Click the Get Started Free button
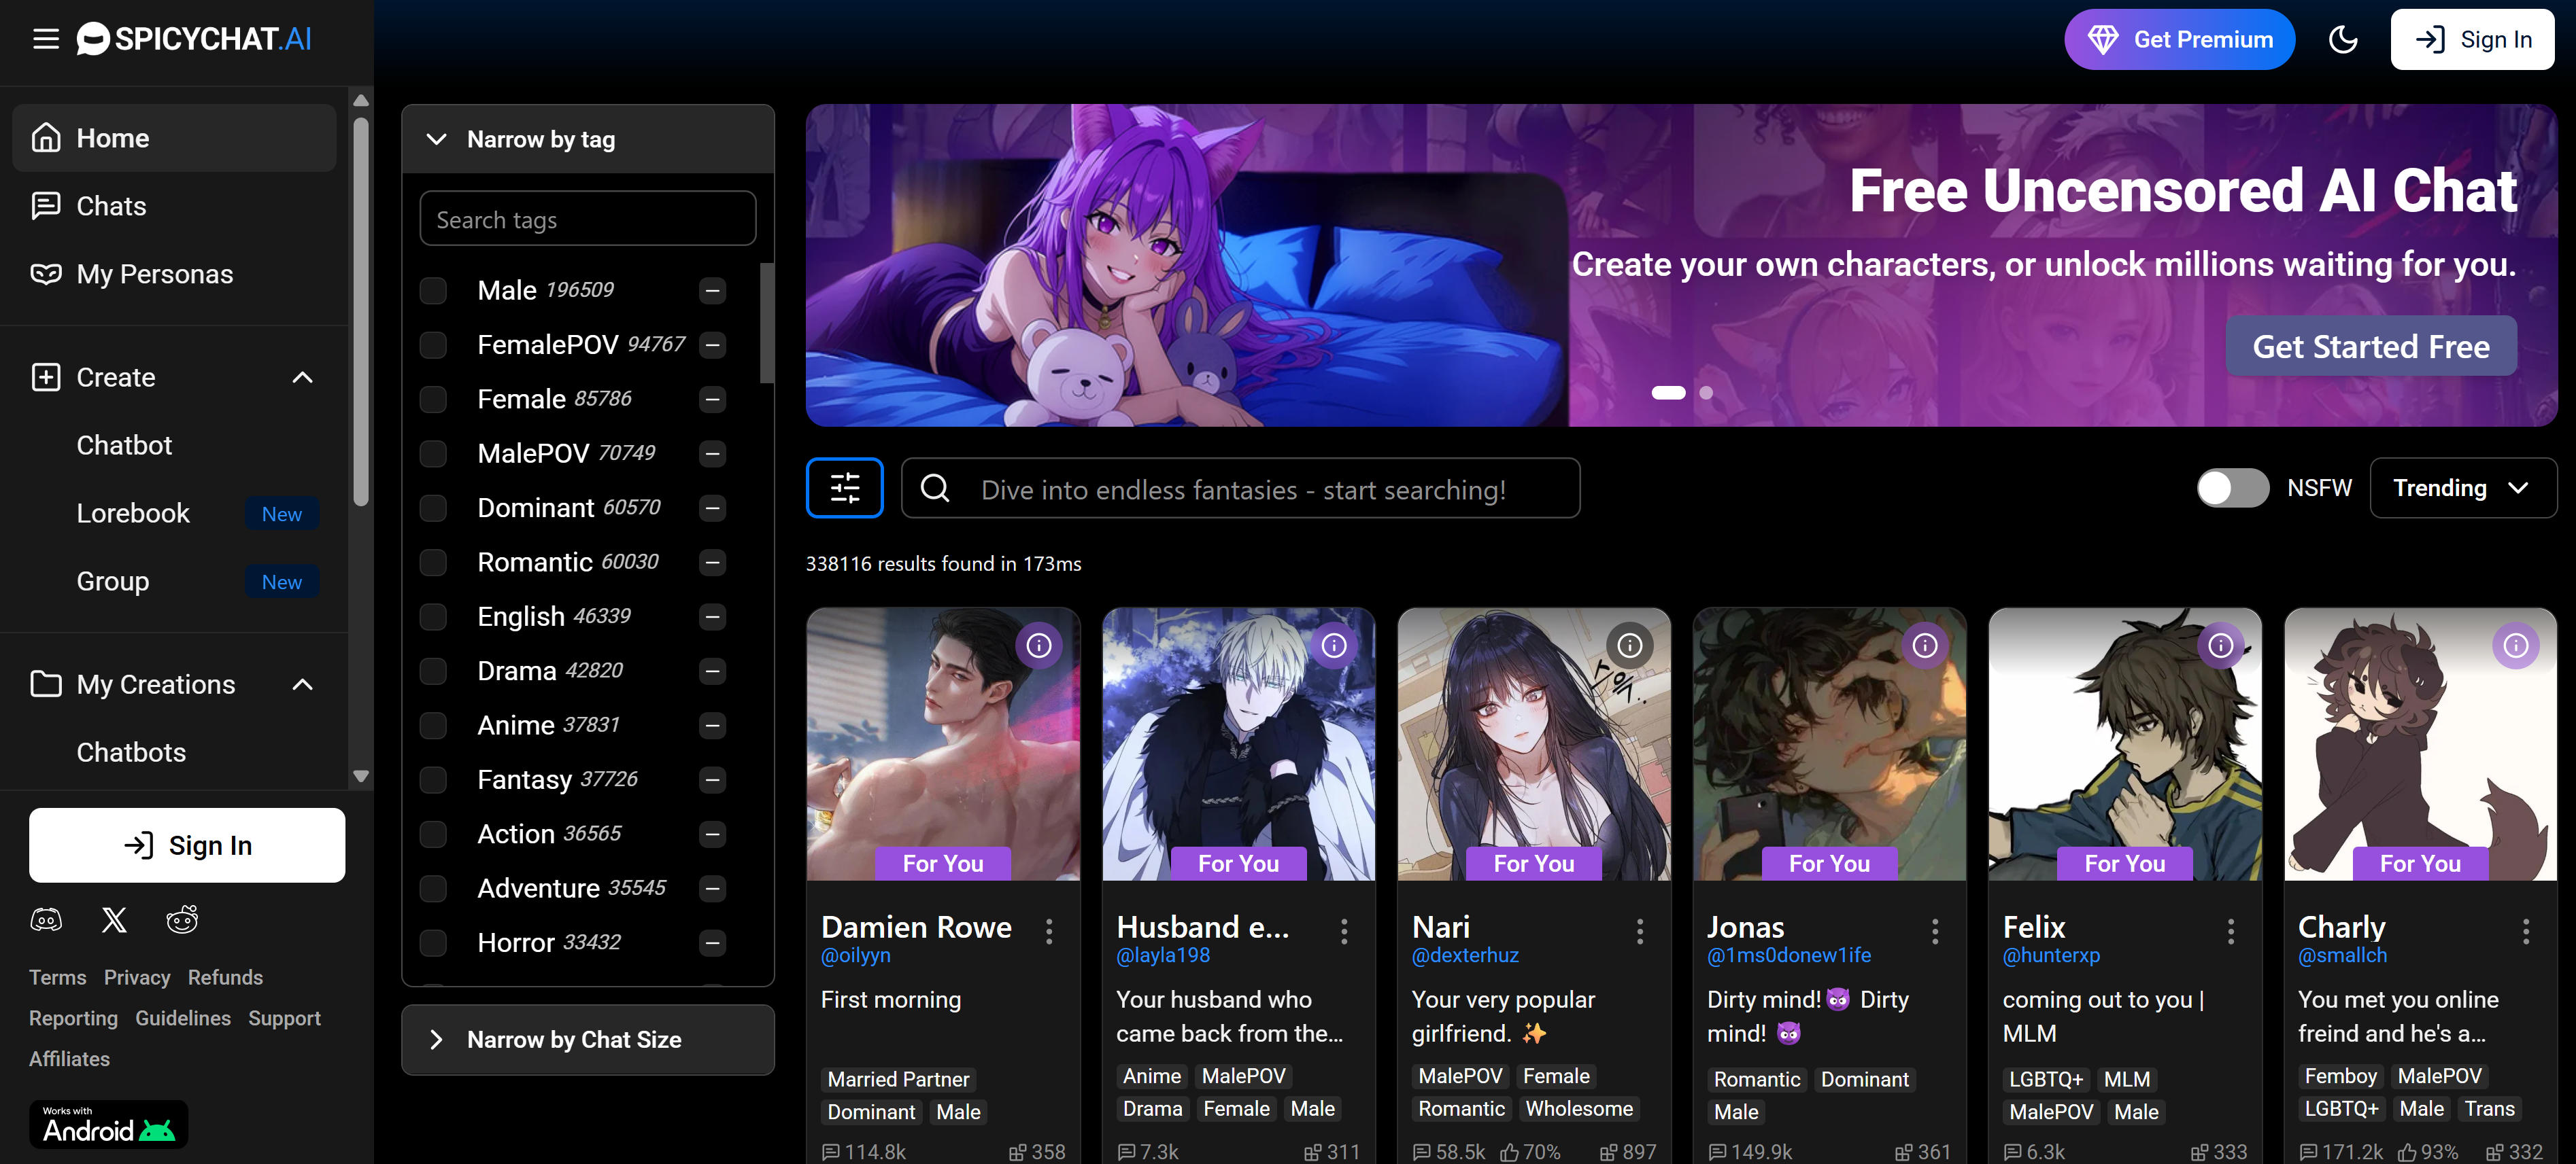Image resolution: width=2576 pixels, height=1164 pixels. 2371,346
